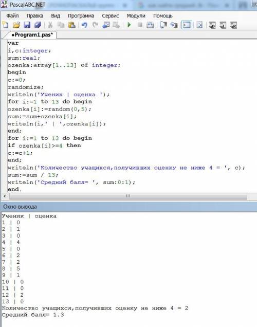Save the program with the floppy icon
This screenshot has width=257, height=327.
coord(27,25)
